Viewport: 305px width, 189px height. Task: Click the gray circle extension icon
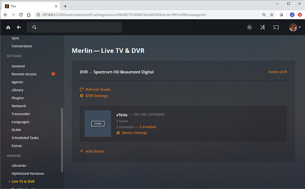tap(281, 15)
